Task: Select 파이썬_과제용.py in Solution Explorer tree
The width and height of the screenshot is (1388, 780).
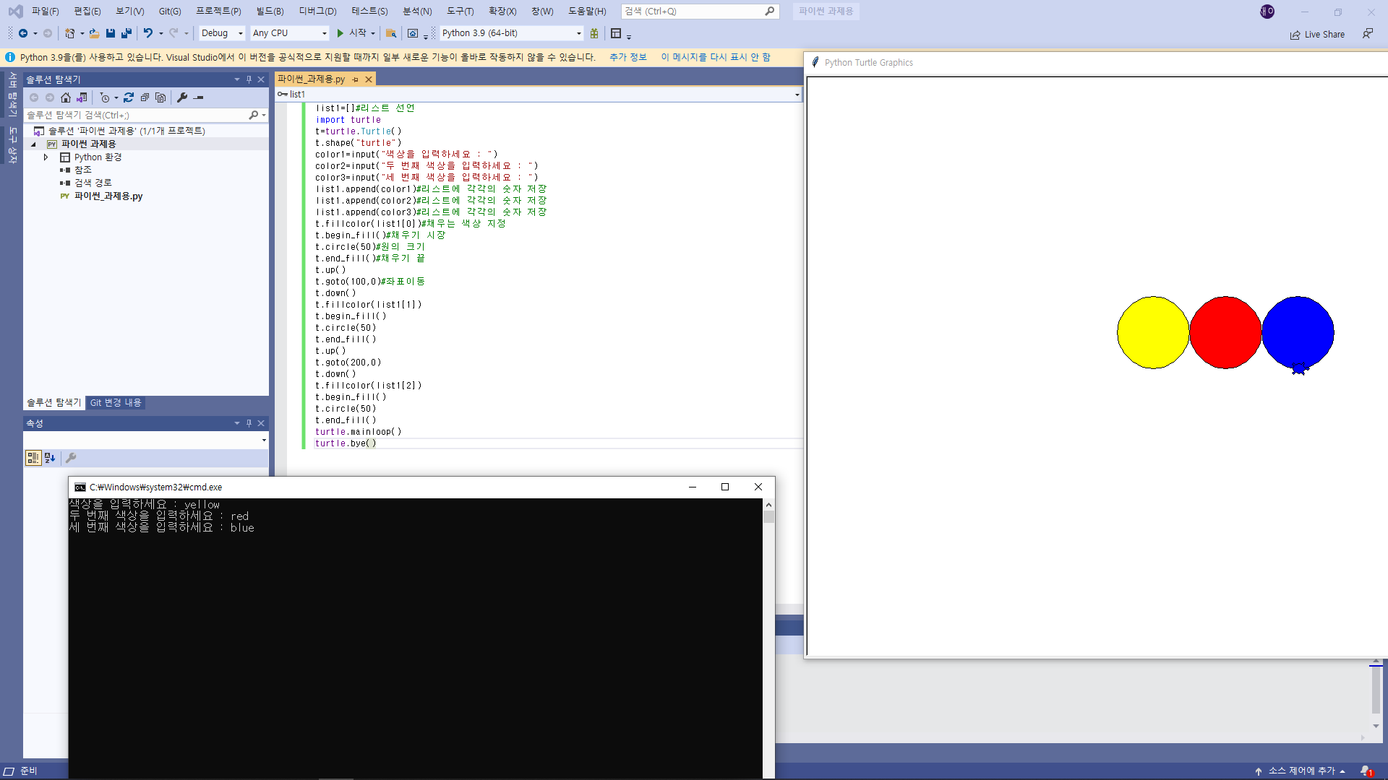Action: [x=108, y=196]
